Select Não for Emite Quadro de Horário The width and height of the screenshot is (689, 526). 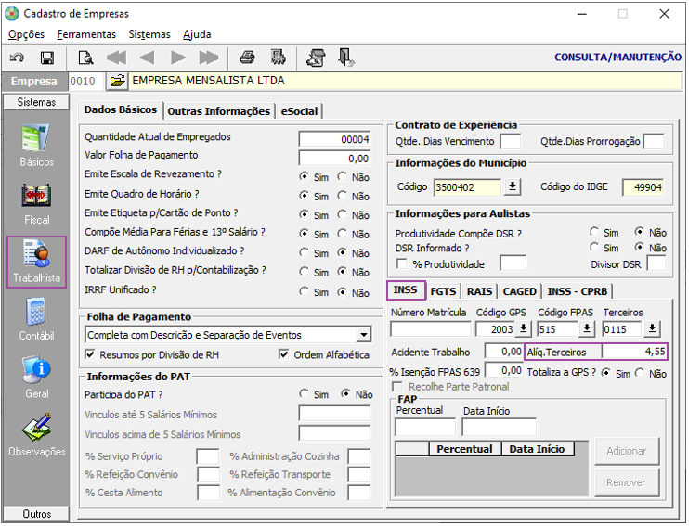tap(343, 196)
